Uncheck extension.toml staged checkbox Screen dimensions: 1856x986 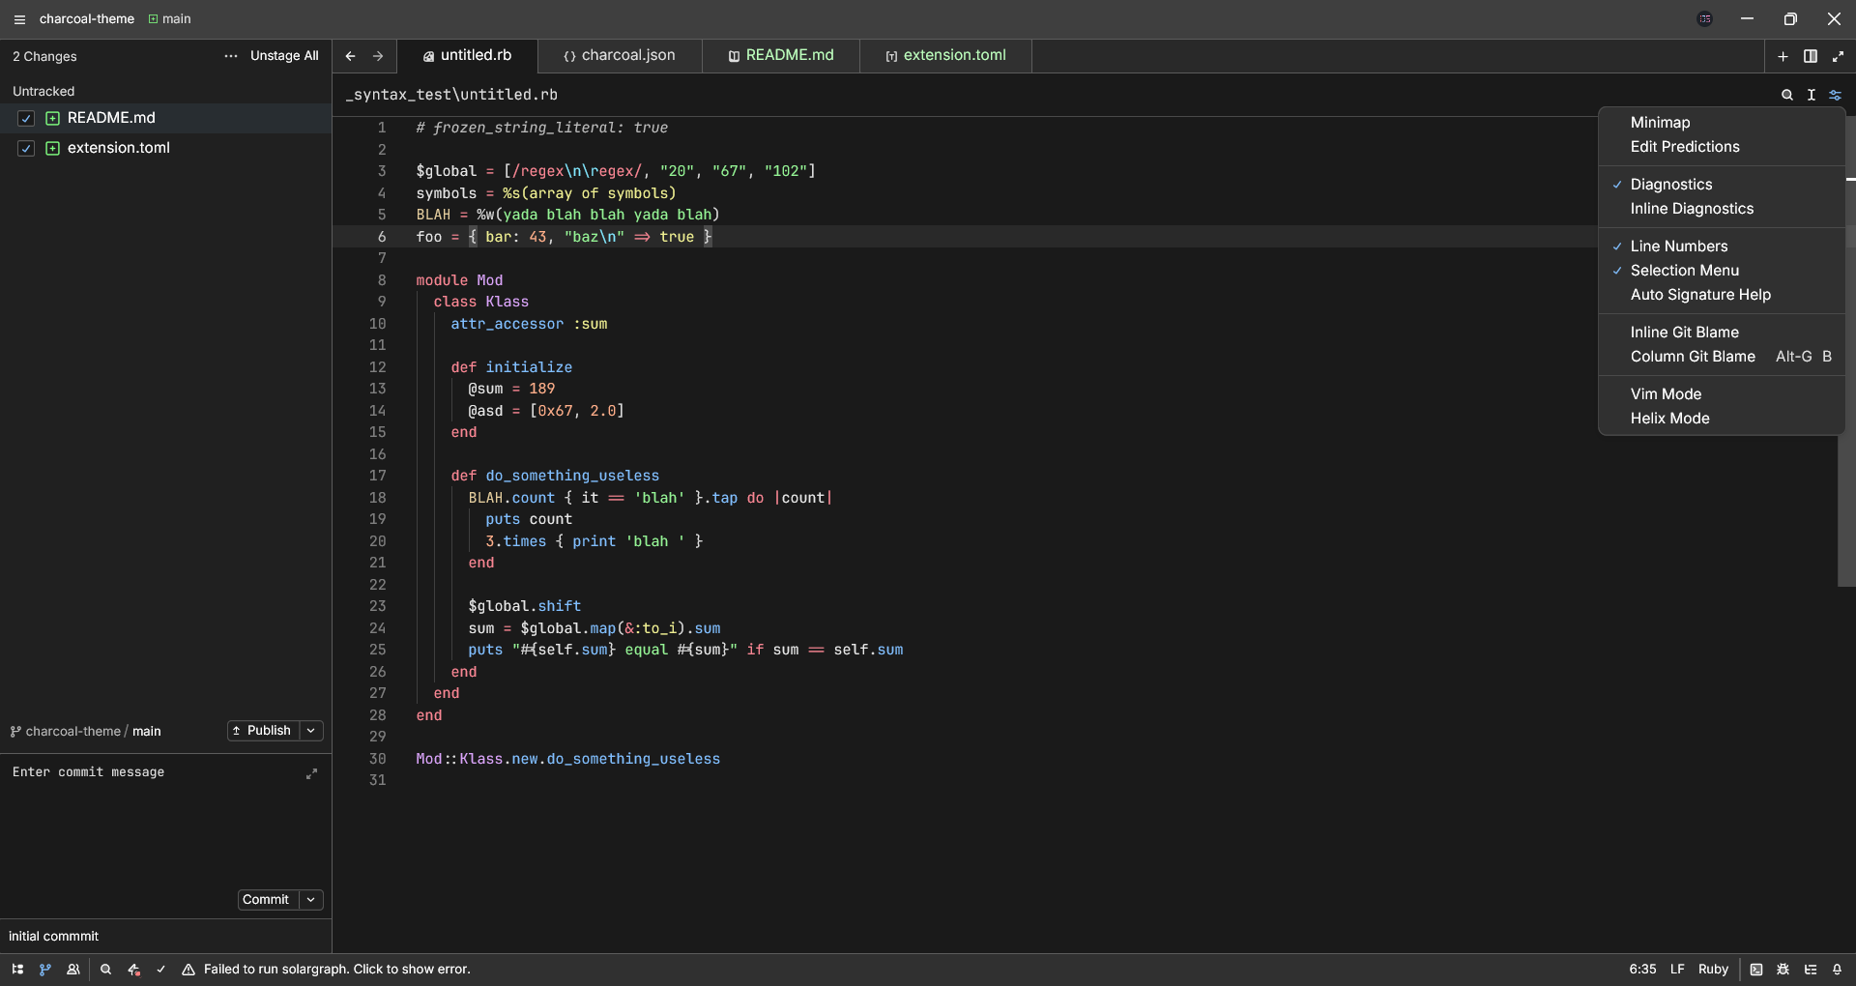tap(26, 148)
